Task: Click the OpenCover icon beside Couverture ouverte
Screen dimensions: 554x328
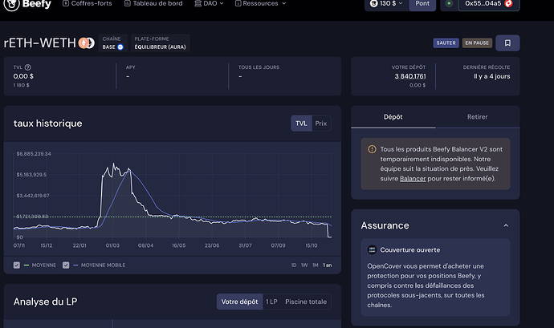Action: 372,249
